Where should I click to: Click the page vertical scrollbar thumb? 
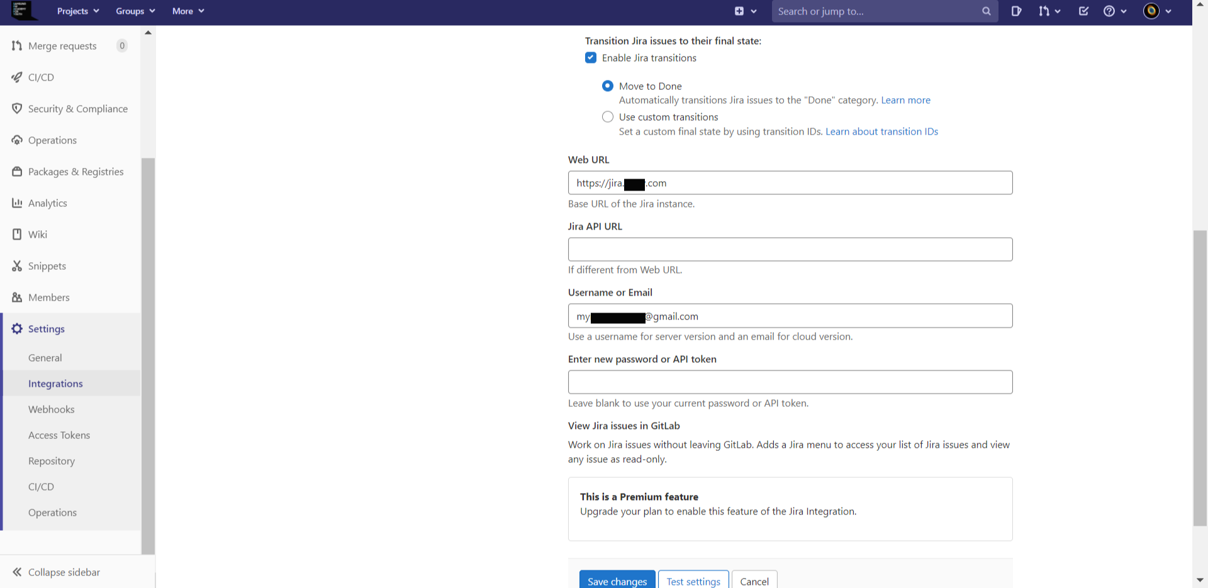click(x=1200, y=378)
